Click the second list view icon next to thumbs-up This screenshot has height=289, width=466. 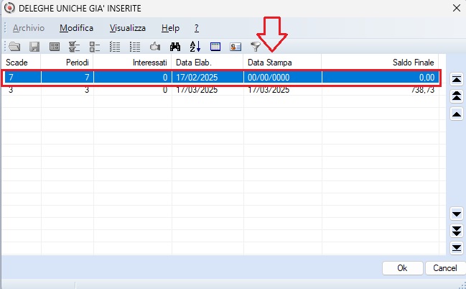point(135,47)
